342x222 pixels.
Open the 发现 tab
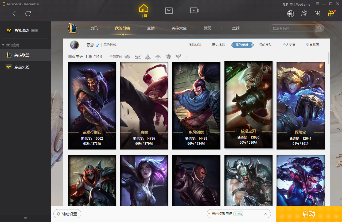pos(207,28)
